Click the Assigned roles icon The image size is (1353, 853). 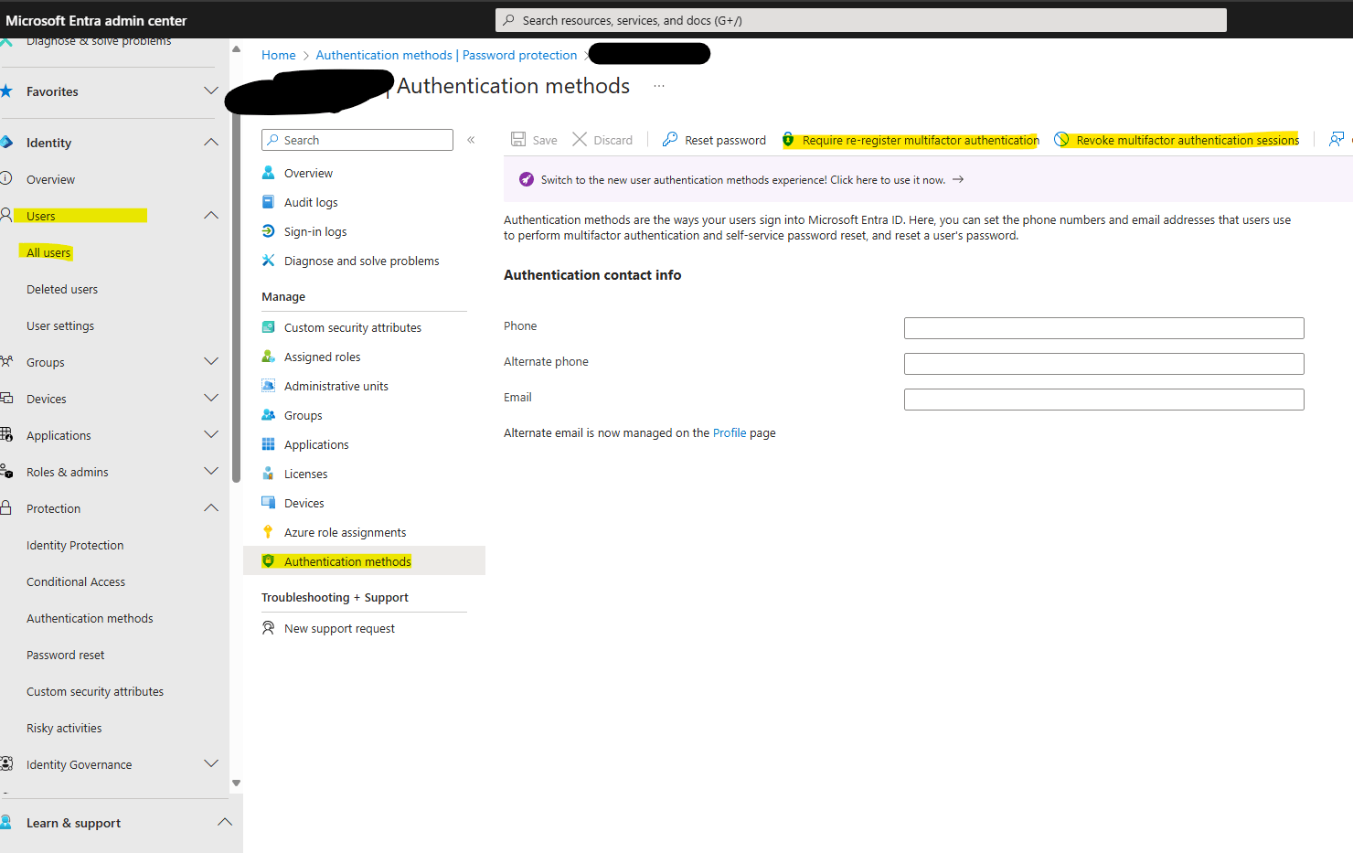tap(268, 357)
